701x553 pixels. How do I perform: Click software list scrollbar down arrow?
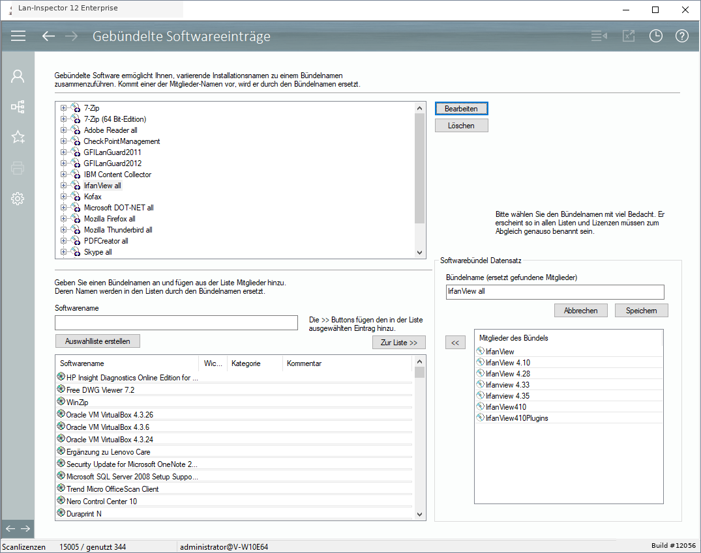(x=419, y=514)
